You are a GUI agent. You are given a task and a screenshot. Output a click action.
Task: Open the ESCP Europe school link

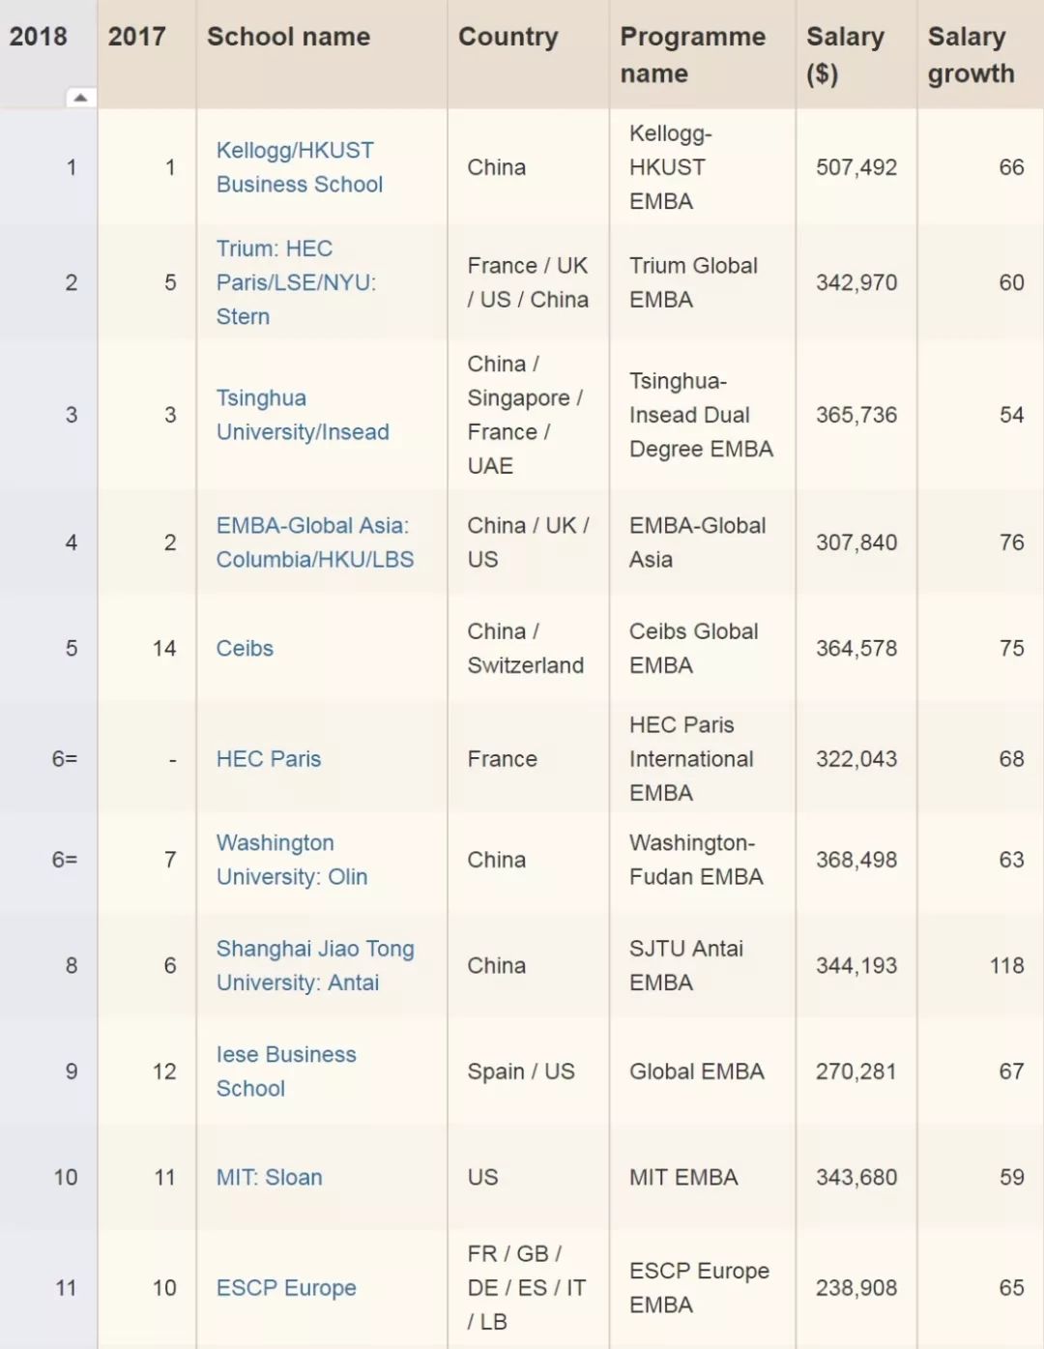tap(286, 1288)
